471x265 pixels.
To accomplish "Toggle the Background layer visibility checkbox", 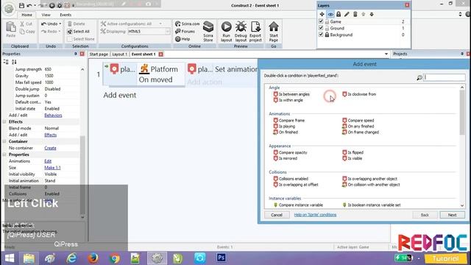I will point(321,35).
